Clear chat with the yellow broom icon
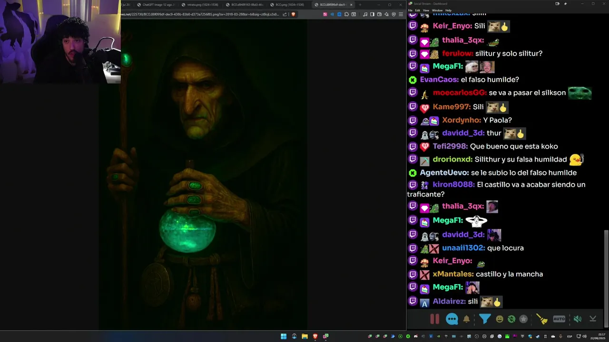The width and height of the screenshot is (609, 342). [x=542, y=319]
